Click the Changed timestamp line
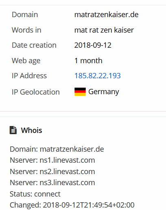 72,205
